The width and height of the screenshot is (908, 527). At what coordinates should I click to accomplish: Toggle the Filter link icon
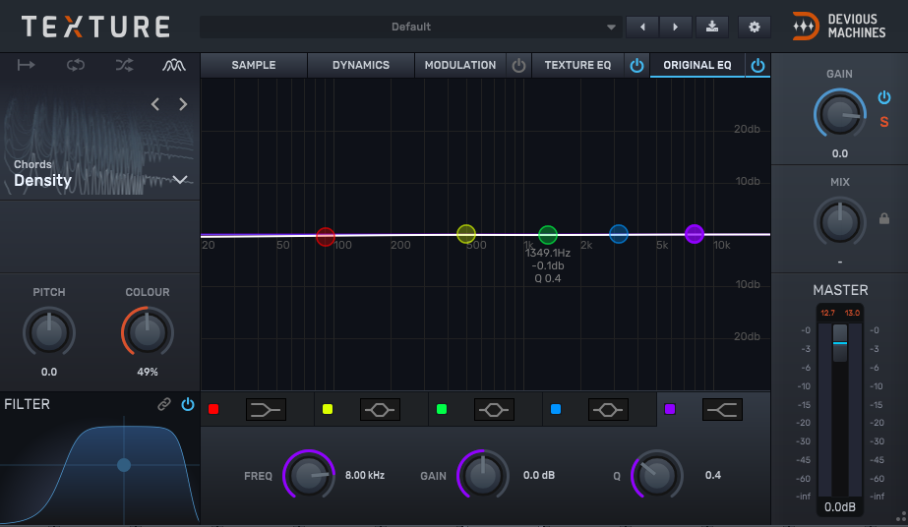click(x=164, y=404)
